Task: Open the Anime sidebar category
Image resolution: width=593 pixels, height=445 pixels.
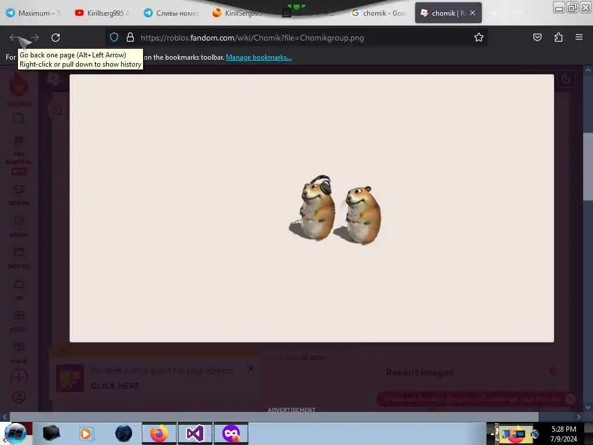Action: point(19,227)
